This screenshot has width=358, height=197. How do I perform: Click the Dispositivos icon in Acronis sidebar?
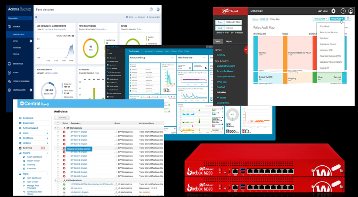coord(9,64)
